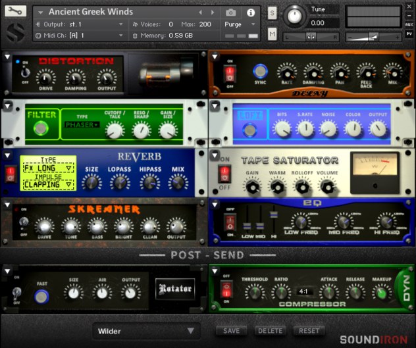Click the Compressor Threshold knob
Image resolution: width=416 pixels, height=348 pixels.
pos(255,292)
